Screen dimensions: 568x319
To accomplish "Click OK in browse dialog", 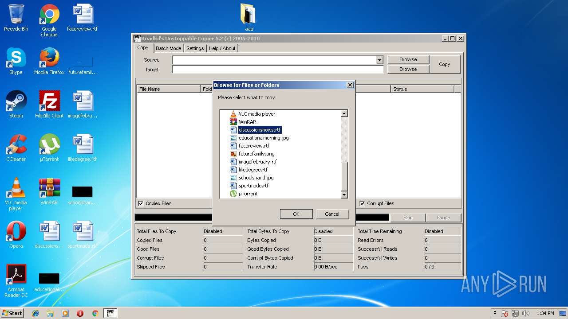I will click(296, 214).
